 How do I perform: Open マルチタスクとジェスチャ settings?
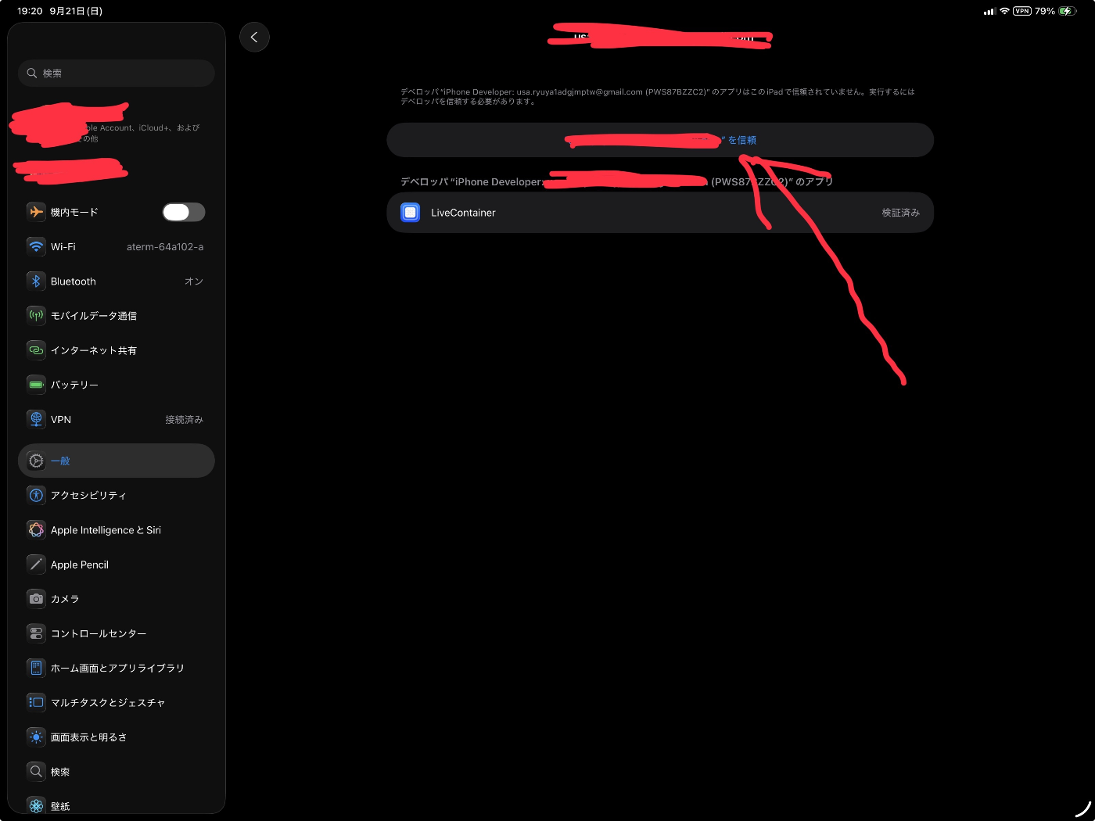coord(117,702)
